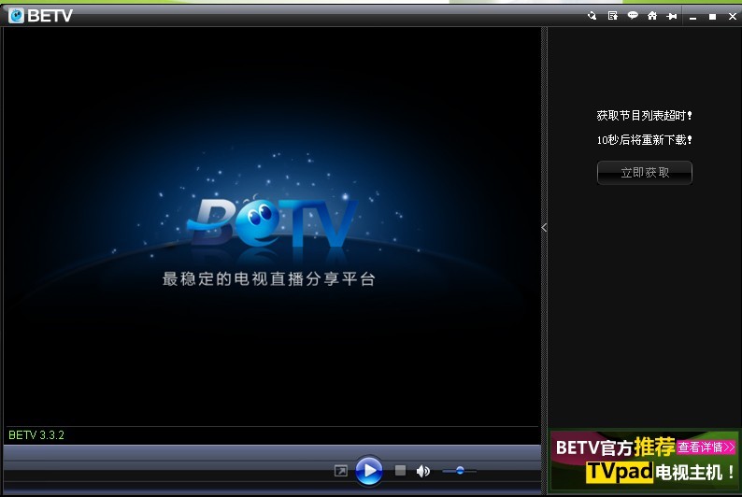Image resolution: width=742 pixels, height=497 pixels.
Task: Collapse the channel list panel arrow
Action: pyautogui.click(x=544, y=227)
